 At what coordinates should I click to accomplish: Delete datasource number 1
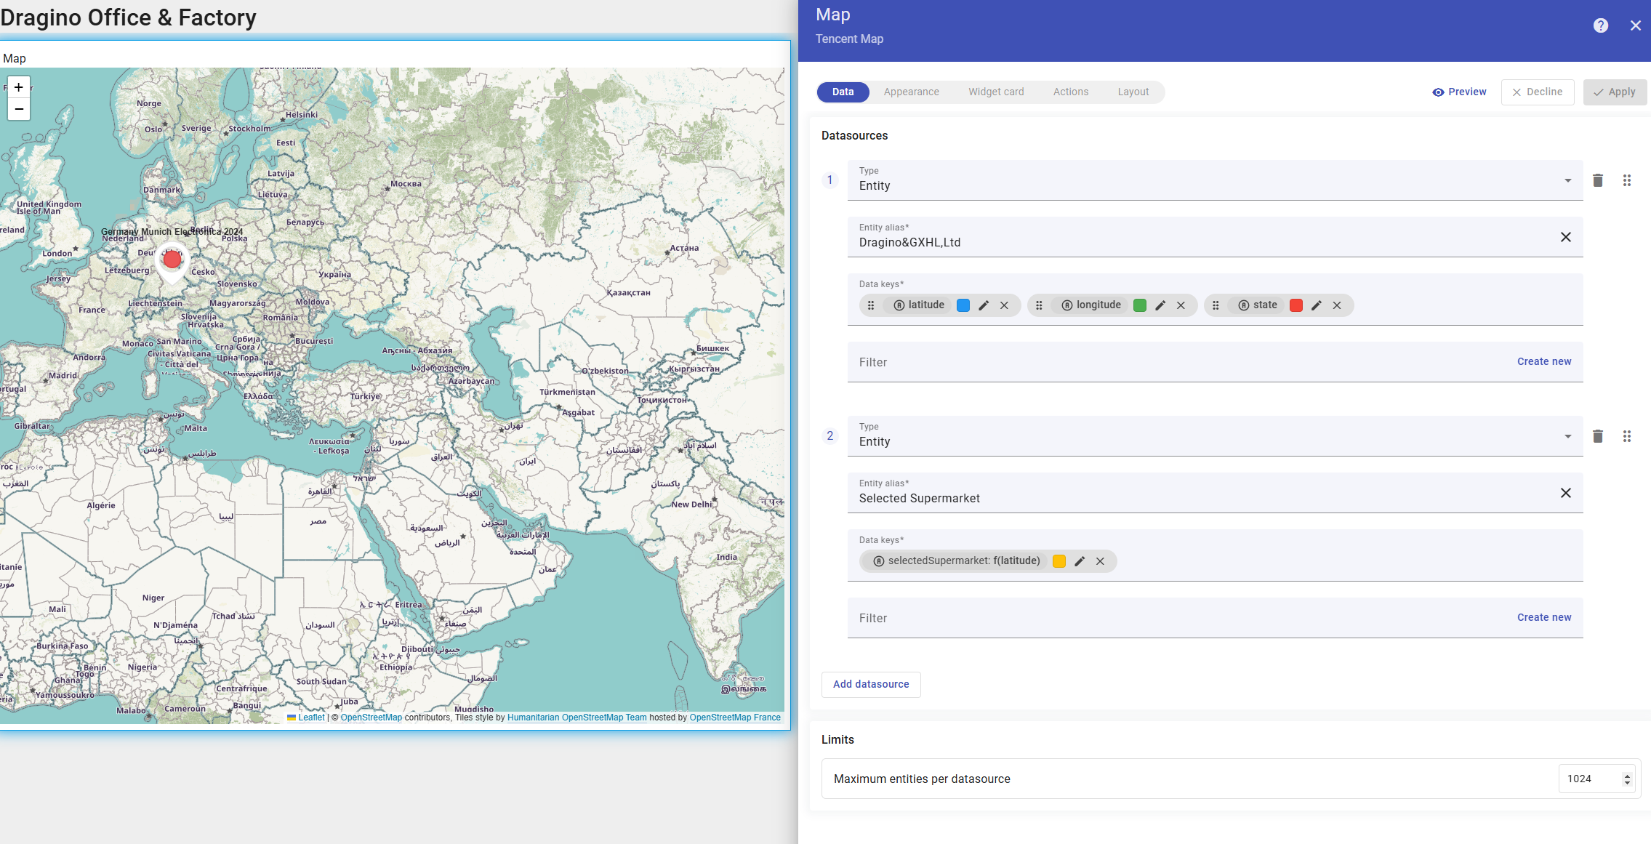point(1597,180)
